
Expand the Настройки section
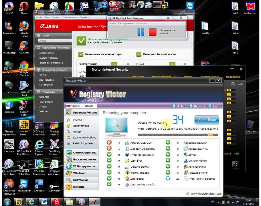[x=82, y=180]
